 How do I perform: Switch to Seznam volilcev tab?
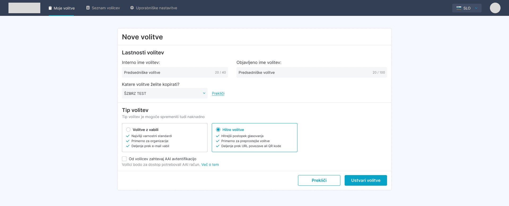point(103,8)
